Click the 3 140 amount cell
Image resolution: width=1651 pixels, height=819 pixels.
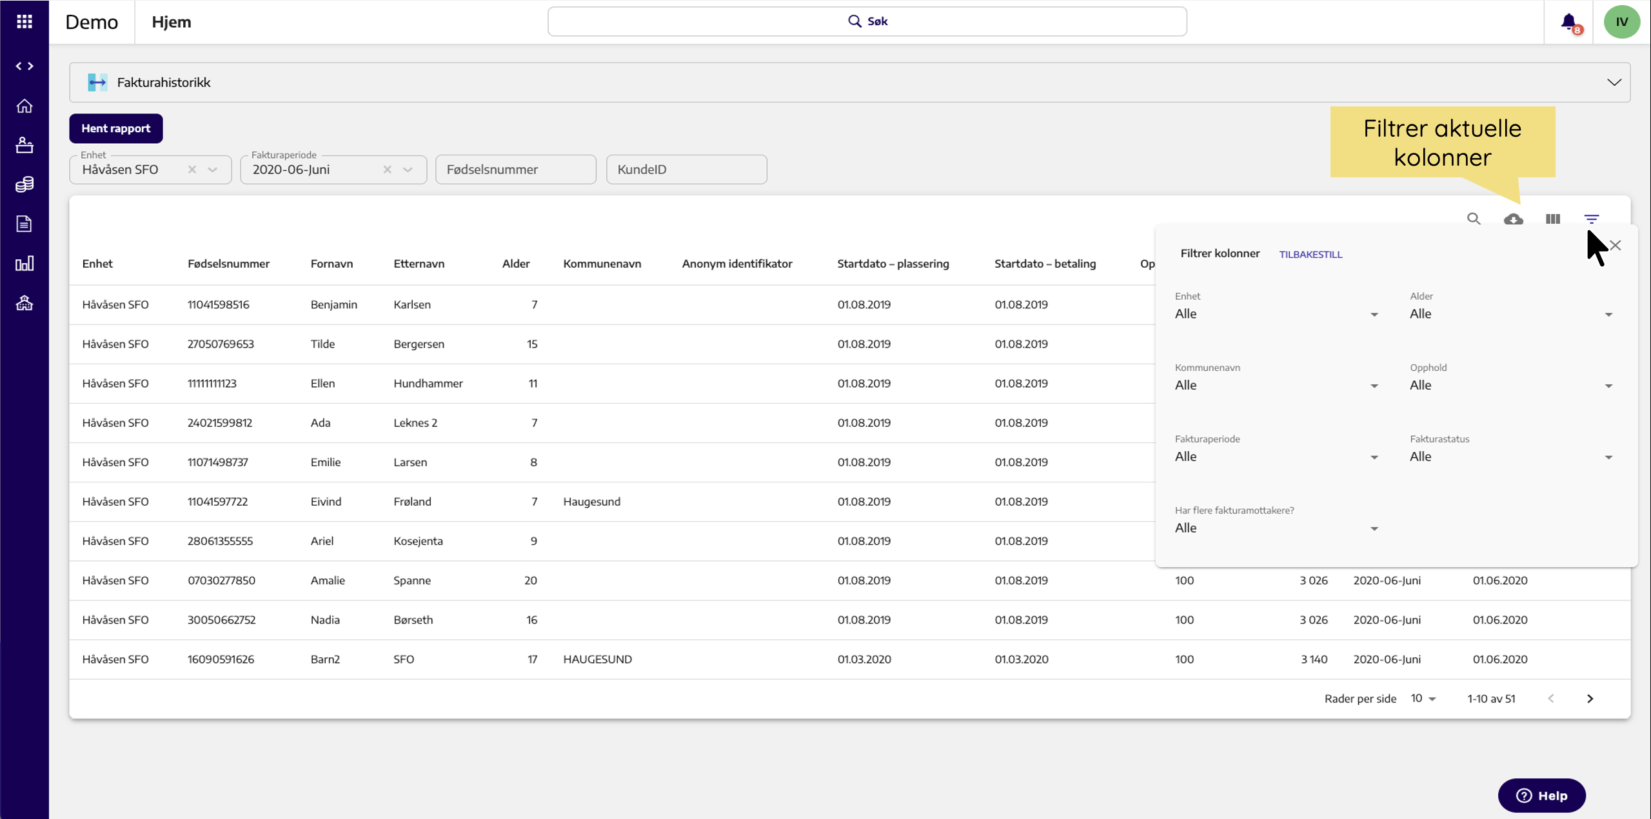coord(1314,659)
